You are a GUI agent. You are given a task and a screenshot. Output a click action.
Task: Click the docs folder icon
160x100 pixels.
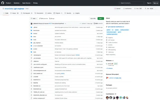tap(31, 36)
